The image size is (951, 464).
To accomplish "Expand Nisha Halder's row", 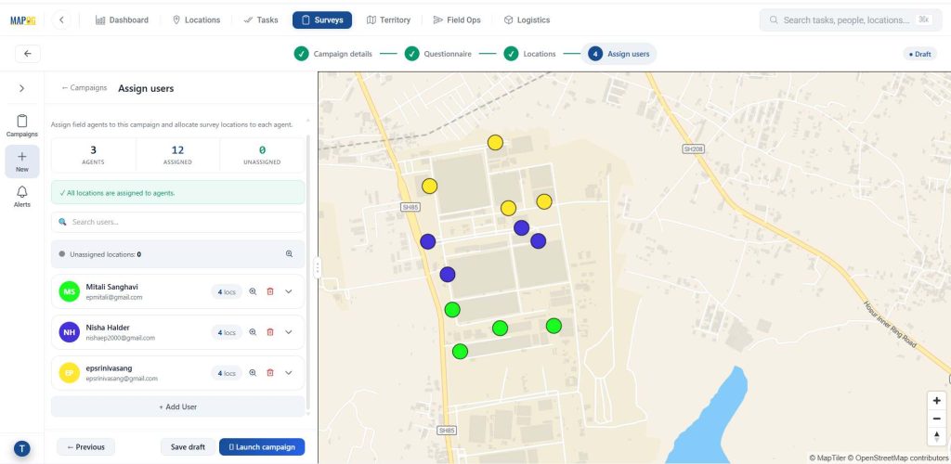I will tap(289, 332).
